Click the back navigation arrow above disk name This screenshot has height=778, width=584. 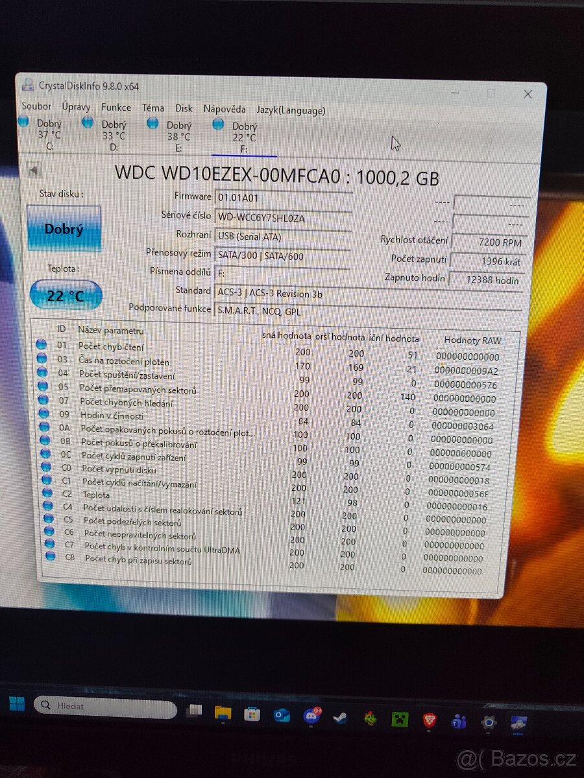(33, 169)
